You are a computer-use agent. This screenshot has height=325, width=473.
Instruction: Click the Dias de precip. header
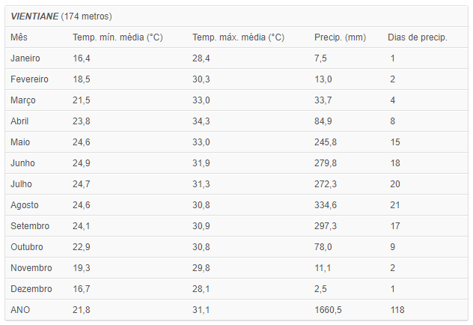[417, 37]
